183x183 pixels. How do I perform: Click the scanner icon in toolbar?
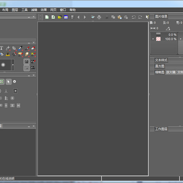[x=93, y=17]
